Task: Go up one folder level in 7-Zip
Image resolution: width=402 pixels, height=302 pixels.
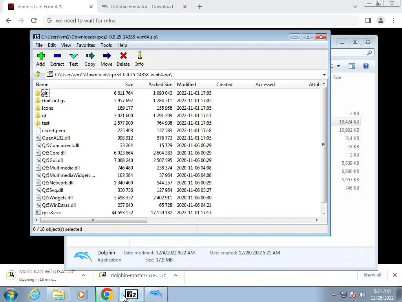Action: (x=38, y=74)
